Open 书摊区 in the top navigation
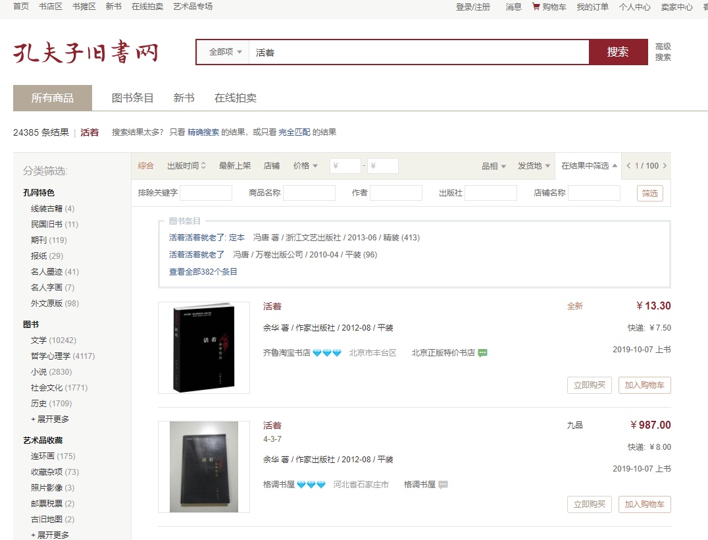708x540 pixels. pyautogui.click(x=84, y=7)
